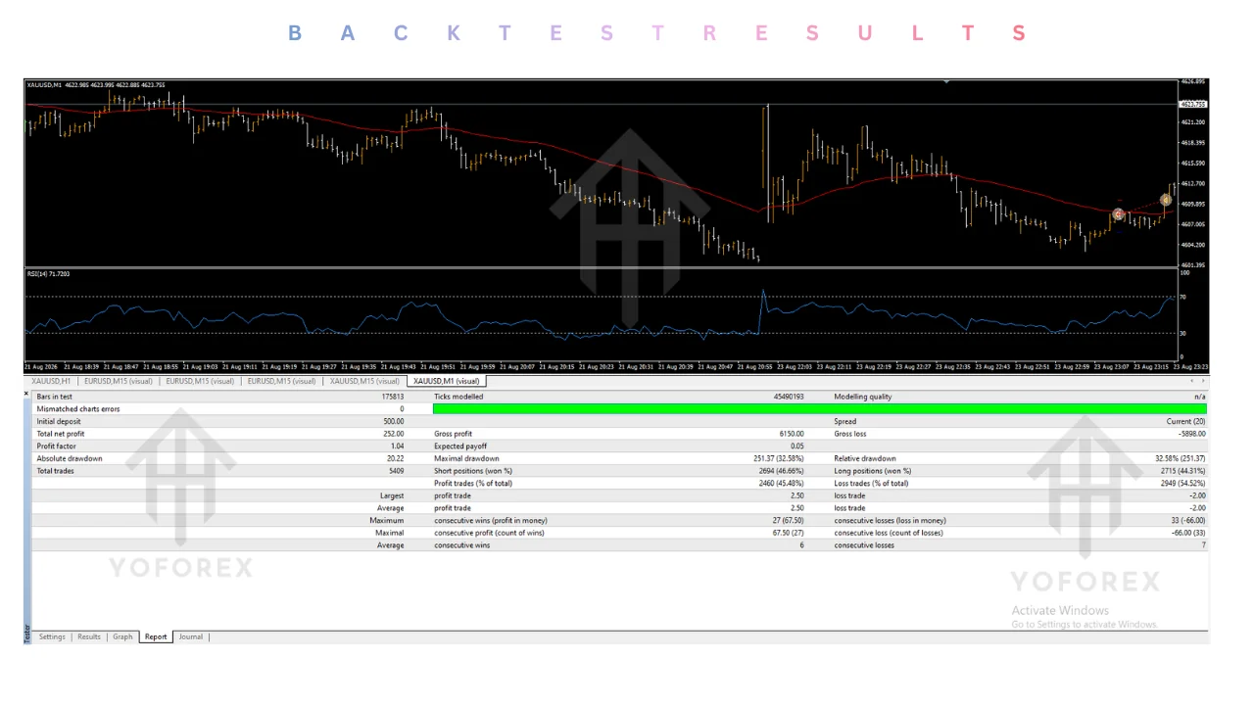Click the Gross loss value -5898.00
This screenshot has height=705, width=1254.
[1191, 434]
